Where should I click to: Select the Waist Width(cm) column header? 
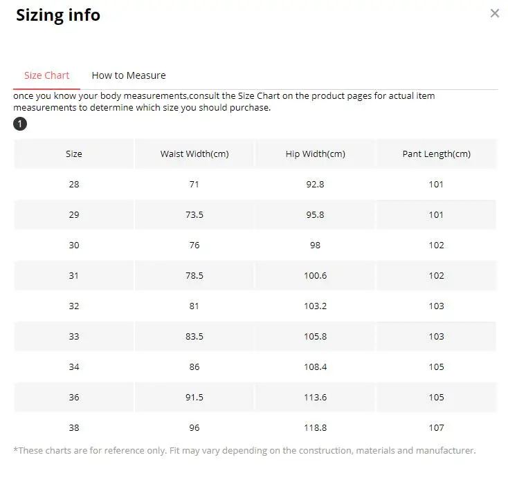click(x=194, y=154)
